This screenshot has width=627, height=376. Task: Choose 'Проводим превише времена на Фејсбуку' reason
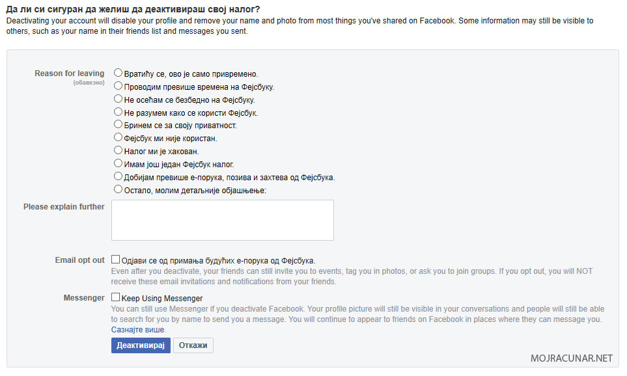(x=118, y=85)
